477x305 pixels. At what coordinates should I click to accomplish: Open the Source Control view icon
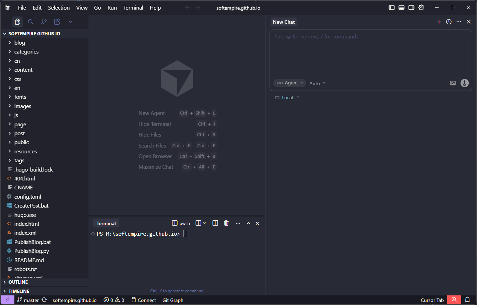point(44,22)
